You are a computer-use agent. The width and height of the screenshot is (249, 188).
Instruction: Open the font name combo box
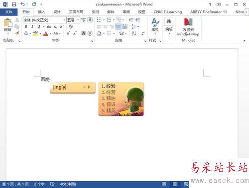[x=44, y=20]
